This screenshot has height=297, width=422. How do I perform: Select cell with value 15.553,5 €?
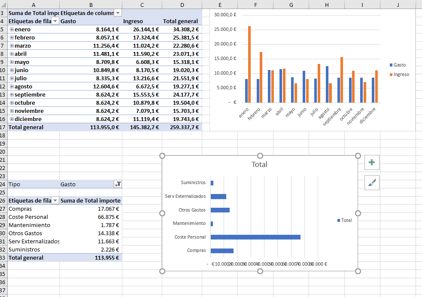(142, 94)
